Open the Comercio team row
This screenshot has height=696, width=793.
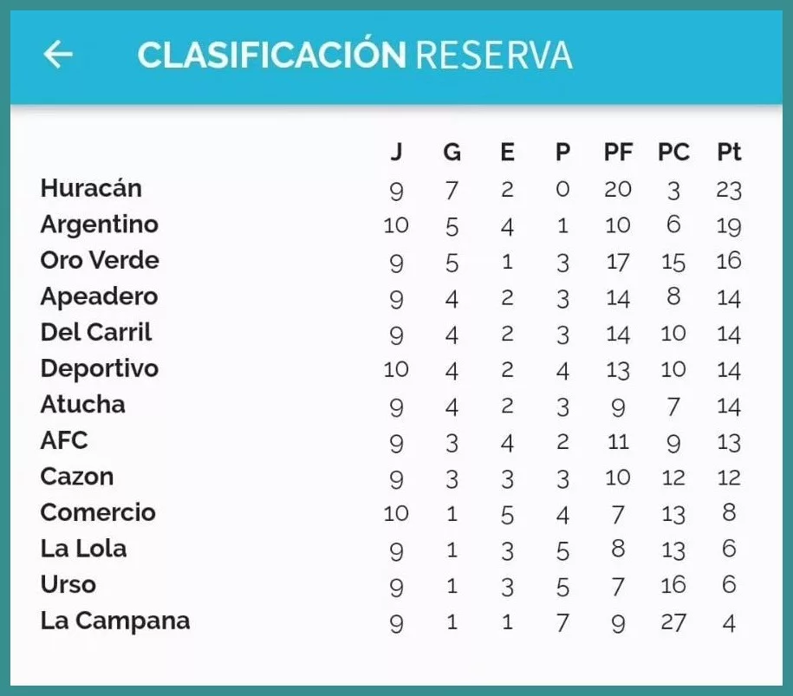[98, 512]
